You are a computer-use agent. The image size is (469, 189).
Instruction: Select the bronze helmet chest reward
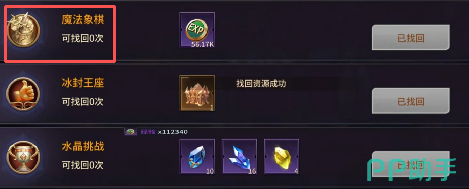pos(197,93)
